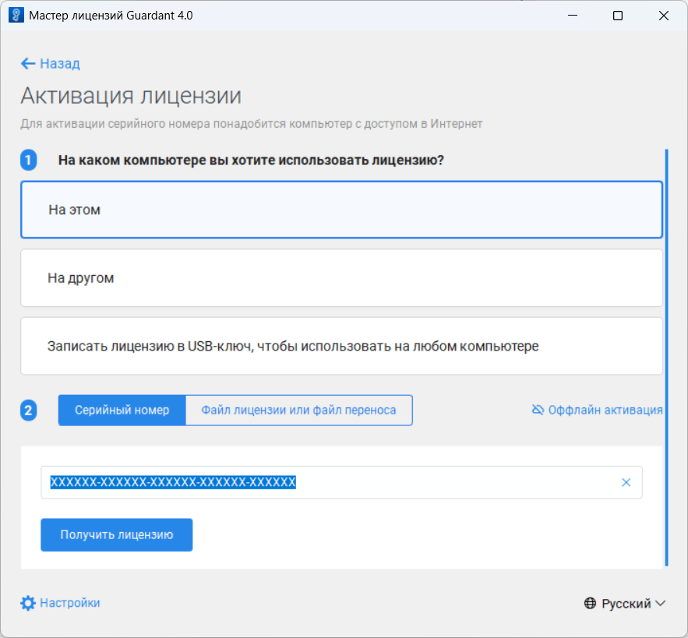
Task: Expand the Русский language dropdown
Action: tap(625, 604)
